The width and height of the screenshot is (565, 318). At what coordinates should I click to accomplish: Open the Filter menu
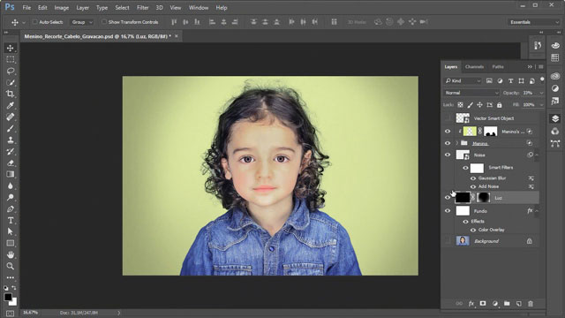pyautogui.click(x=142, y=8)
